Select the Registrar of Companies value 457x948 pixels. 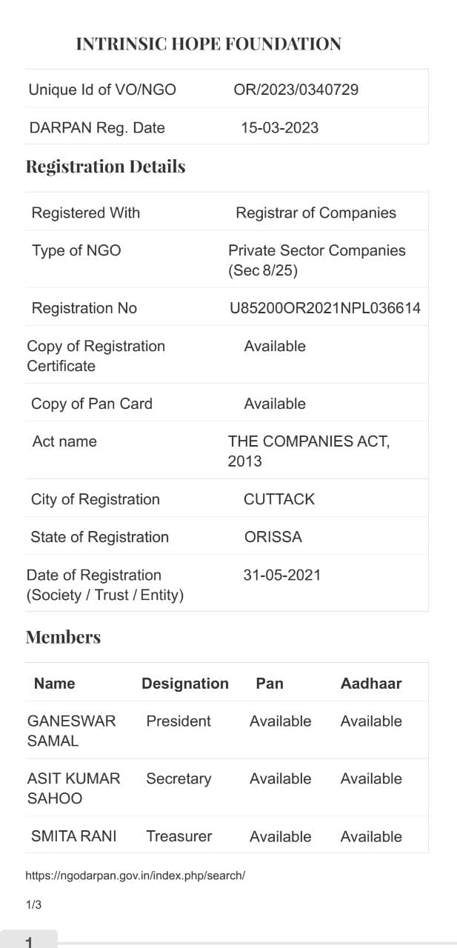point(316,213)
